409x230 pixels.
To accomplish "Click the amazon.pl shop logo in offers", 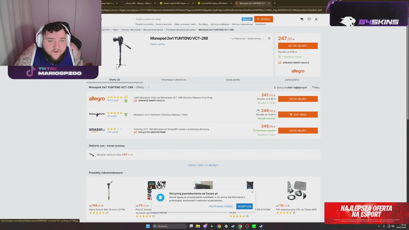I will pyautogui.click(x=97, y=130).
